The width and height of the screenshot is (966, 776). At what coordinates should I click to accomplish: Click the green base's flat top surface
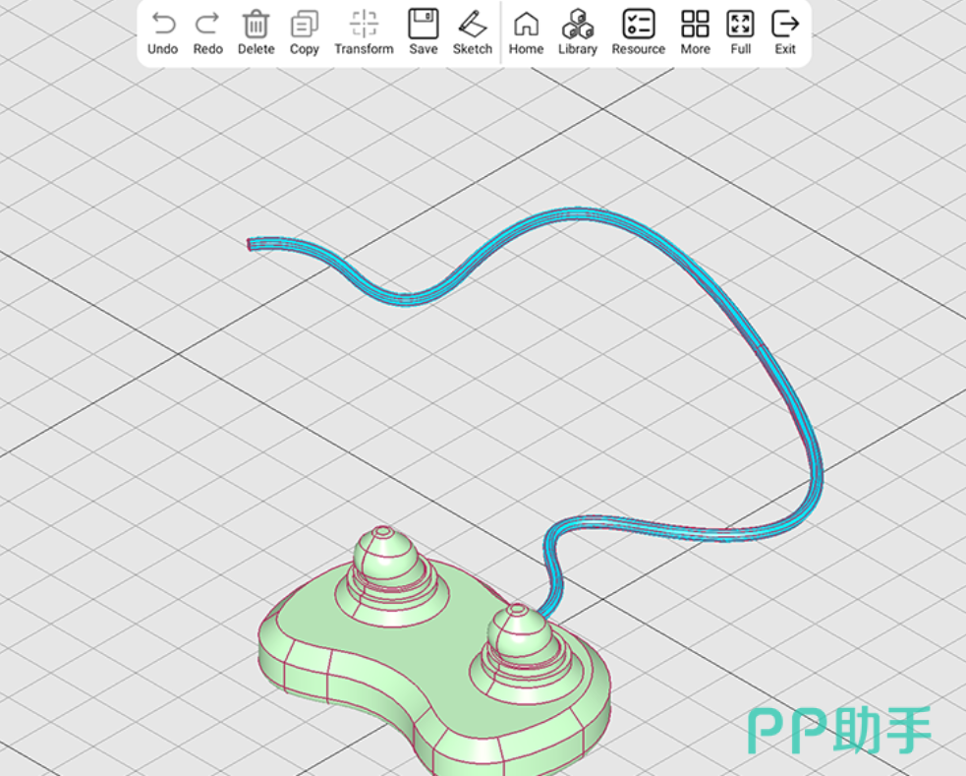[x=413, y=649]
